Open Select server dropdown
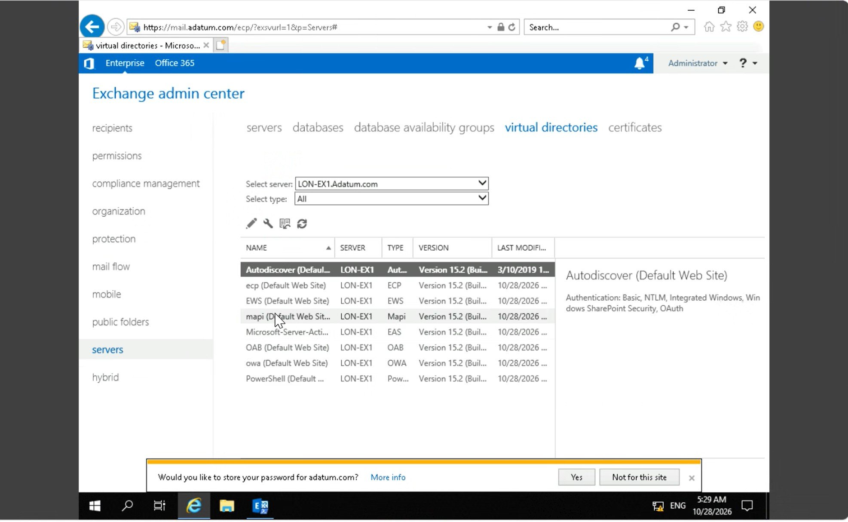 coord(392,184)
